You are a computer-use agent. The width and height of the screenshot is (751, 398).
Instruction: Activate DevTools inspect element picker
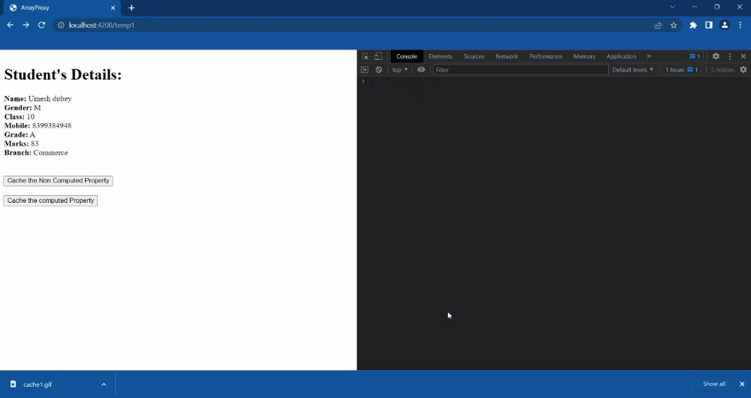365,56
